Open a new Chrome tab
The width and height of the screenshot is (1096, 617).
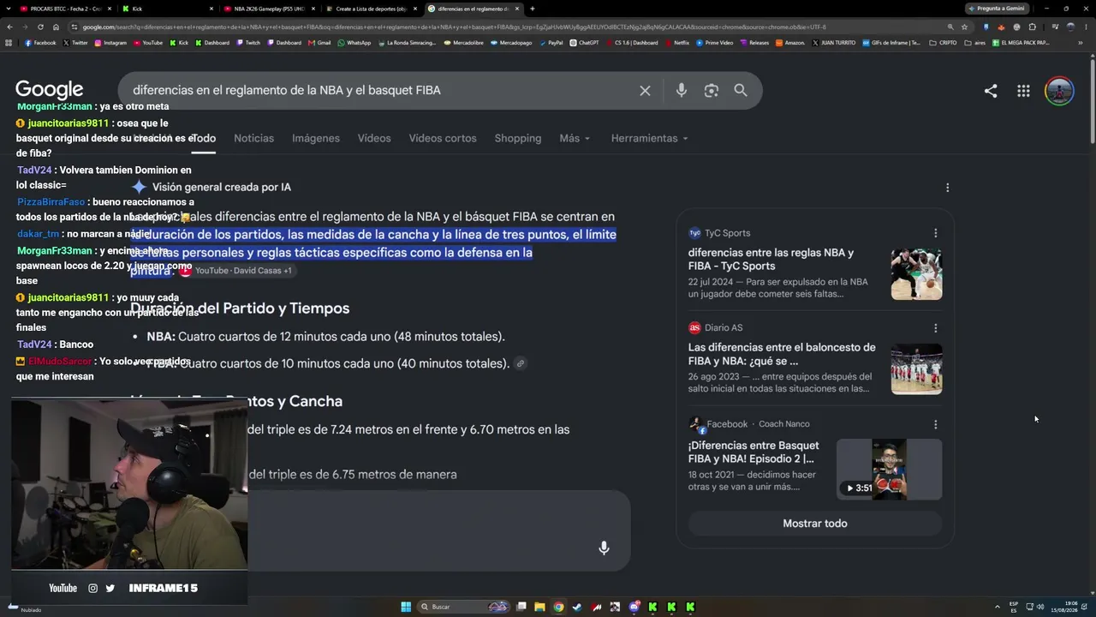pos(533,9)
